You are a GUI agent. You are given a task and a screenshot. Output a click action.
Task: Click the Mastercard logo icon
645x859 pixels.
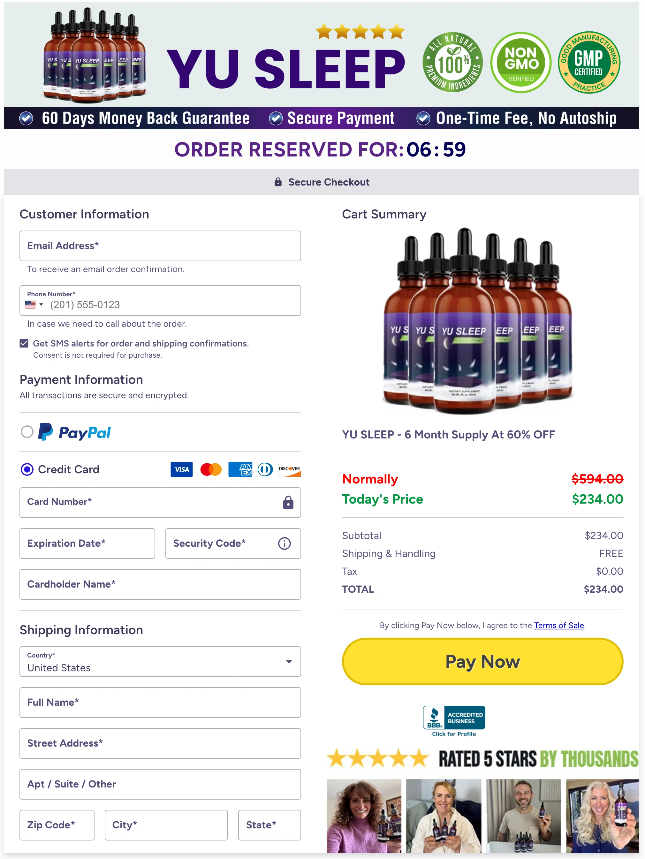click(x=211, y=469)
